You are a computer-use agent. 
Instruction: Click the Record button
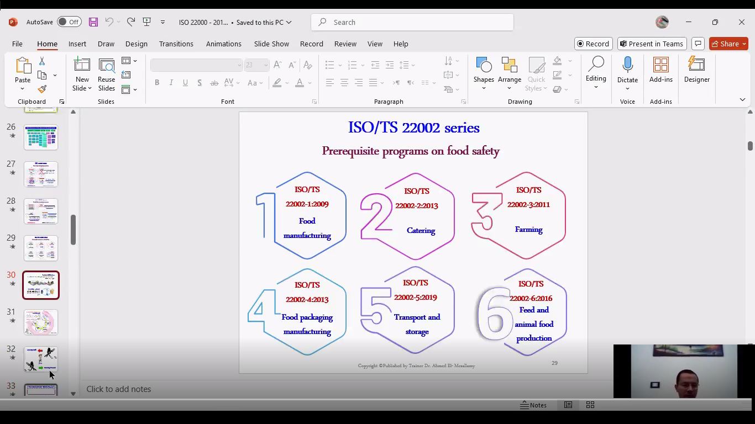tap(593, 44)
